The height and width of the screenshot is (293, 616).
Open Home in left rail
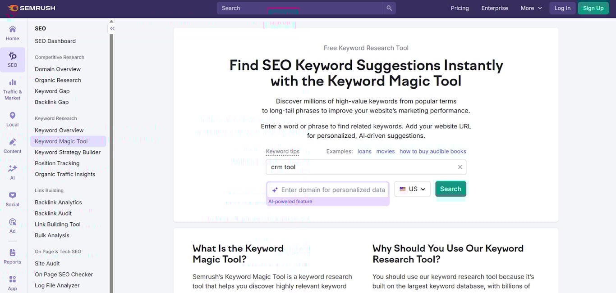13,33
